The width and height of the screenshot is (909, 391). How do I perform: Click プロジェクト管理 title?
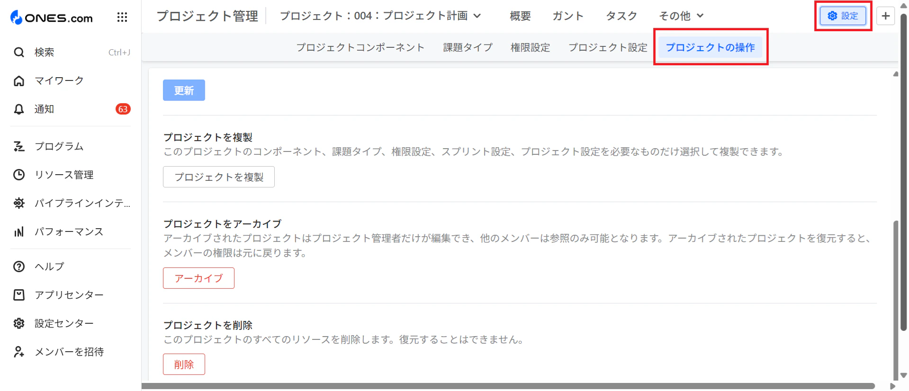coord(207,16)
